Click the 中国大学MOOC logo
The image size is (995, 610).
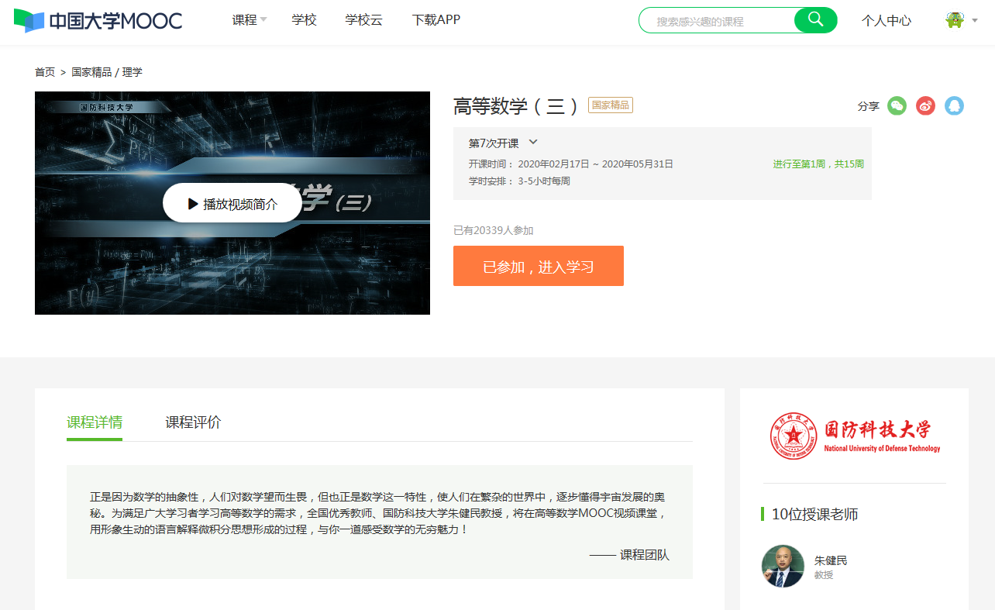pos(98,20)
